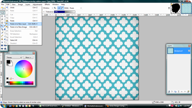Click the Windows Start button
This screenshot has height=108, width=192.
click(x=4, y=106)
